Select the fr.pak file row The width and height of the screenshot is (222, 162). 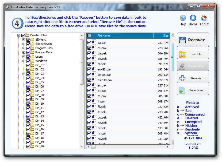[x=128, y=112]
